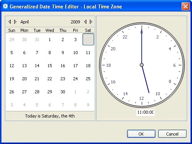Go to next month arrow beside April
This screenshot has width=192, height=144.
(x=15, y=22)
